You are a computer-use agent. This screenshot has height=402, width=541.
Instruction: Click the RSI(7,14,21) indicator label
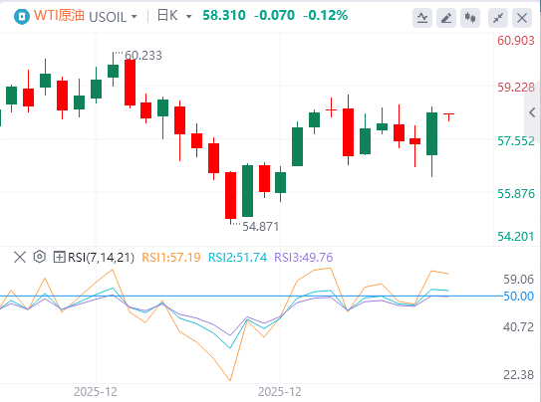(101, 257)
